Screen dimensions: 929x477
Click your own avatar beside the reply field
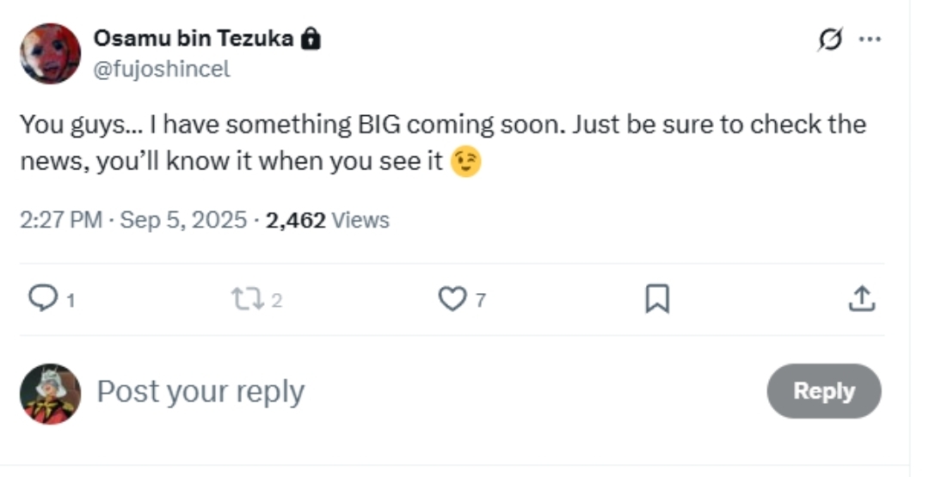point(50,394)
